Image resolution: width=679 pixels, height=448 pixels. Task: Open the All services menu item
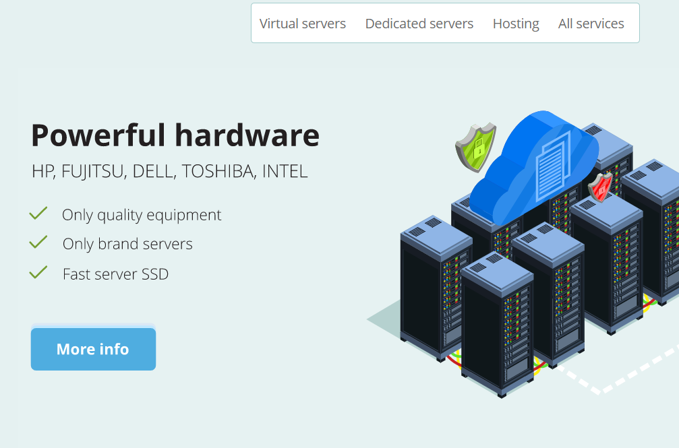coord(591,24)
